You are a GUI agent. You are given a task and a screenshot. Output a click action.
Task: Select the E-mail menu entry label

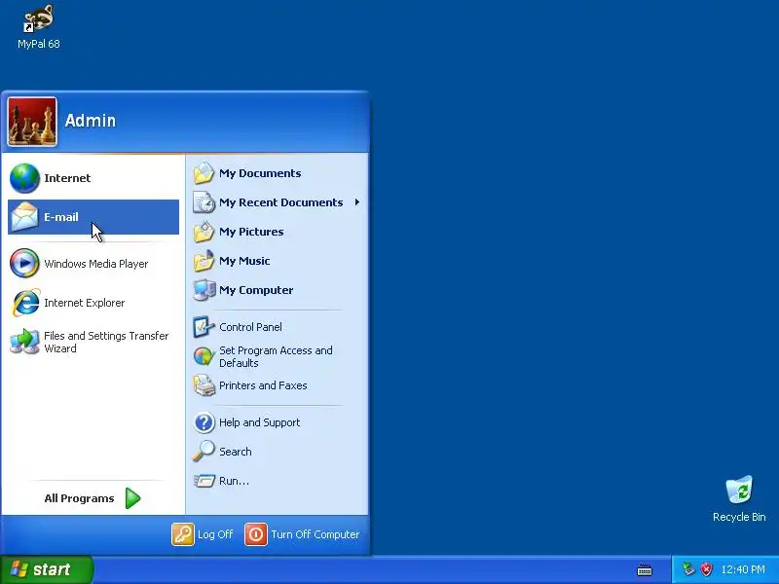point(61,217)
